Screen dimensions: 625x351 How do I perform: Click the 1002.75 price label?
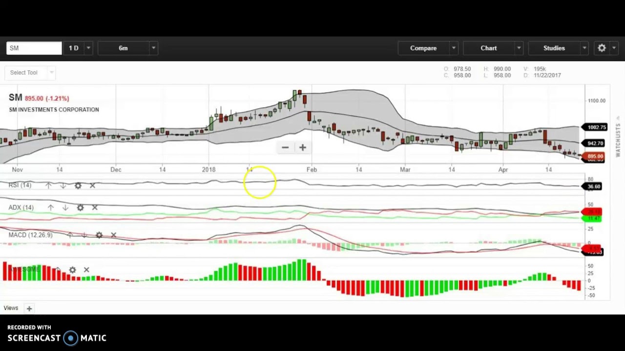[x=594, y=127]
